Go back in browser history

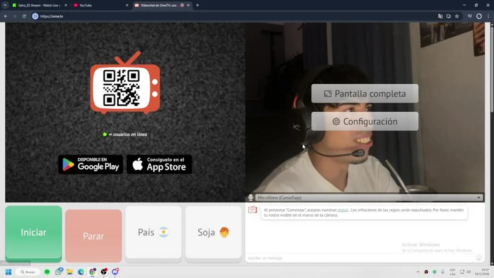pos(5,16)
